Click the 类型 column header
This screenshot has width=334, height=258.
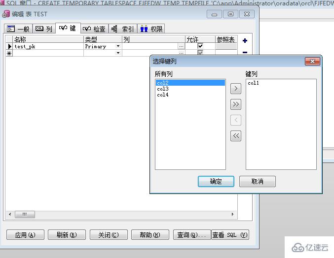point(103,39)
